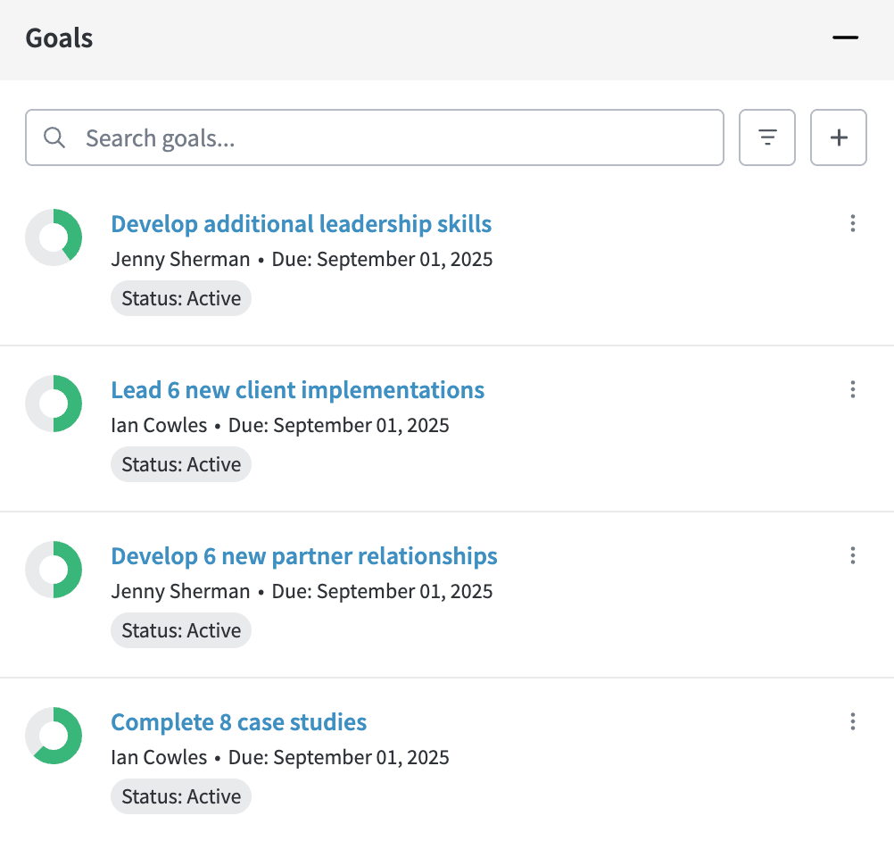Open Develop 6 new partner relationships goal
894x841 pixels.
pos(303,556)
